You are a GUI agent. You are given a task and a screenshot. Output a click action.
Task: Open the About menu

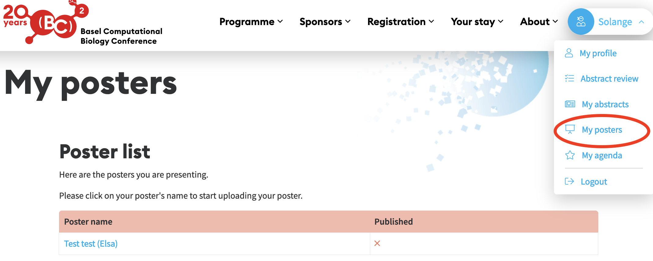pyautogui.click(x=539, y=22)
